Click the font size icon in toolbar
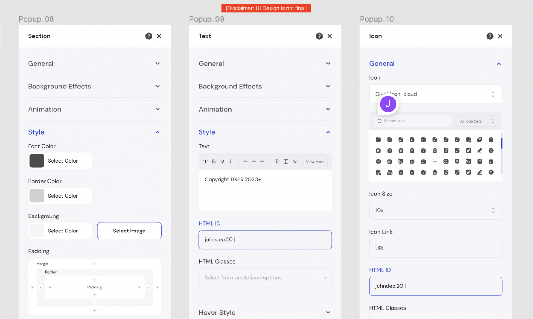The height and width of the screenshot is (319, 533). point(277,161)
